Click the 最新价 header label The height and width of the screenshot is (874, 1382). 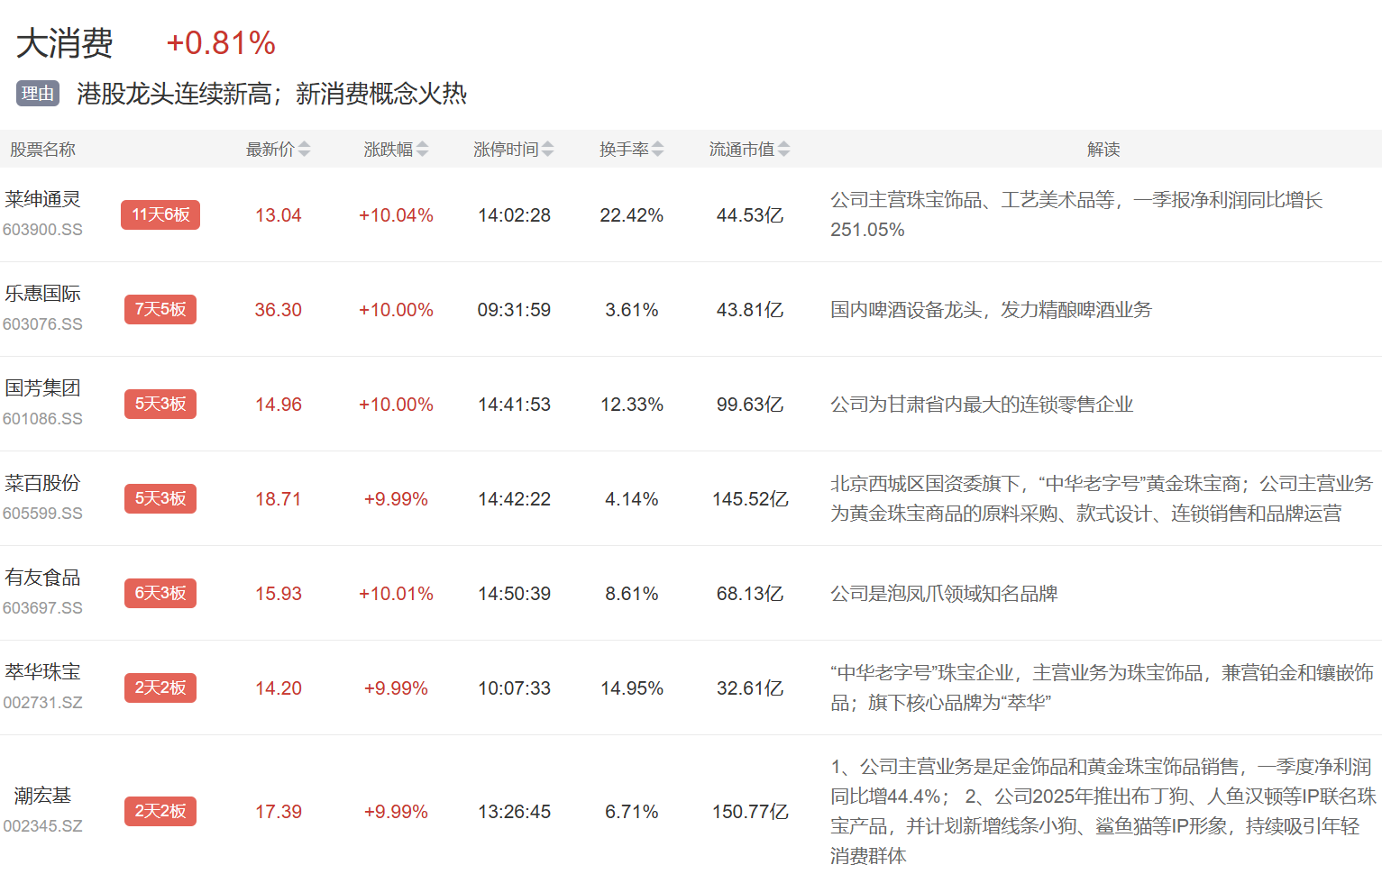(x=270, y=150)
